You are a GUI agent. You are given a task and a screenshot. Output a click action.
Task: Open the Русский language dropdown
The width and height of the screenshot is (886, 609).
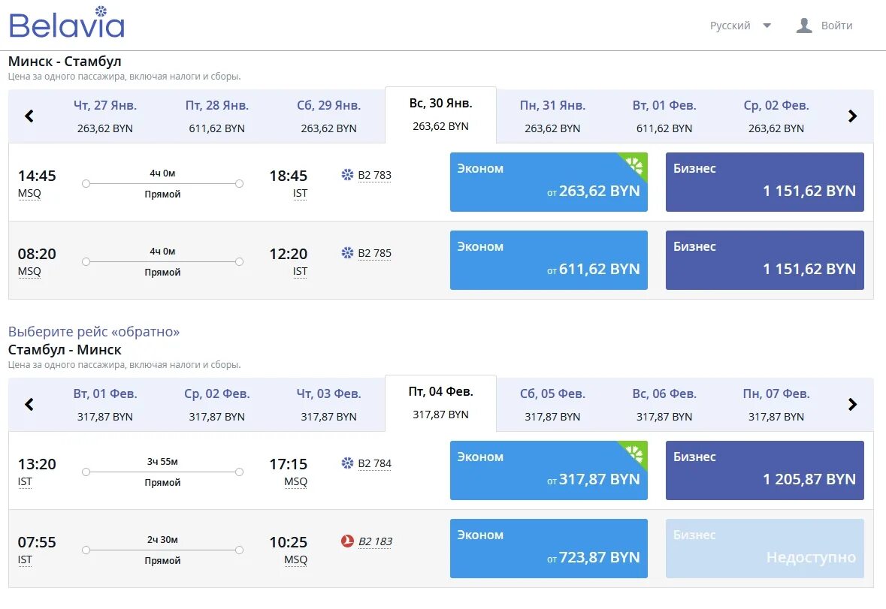pyautogui.click(x=740, y=26)
